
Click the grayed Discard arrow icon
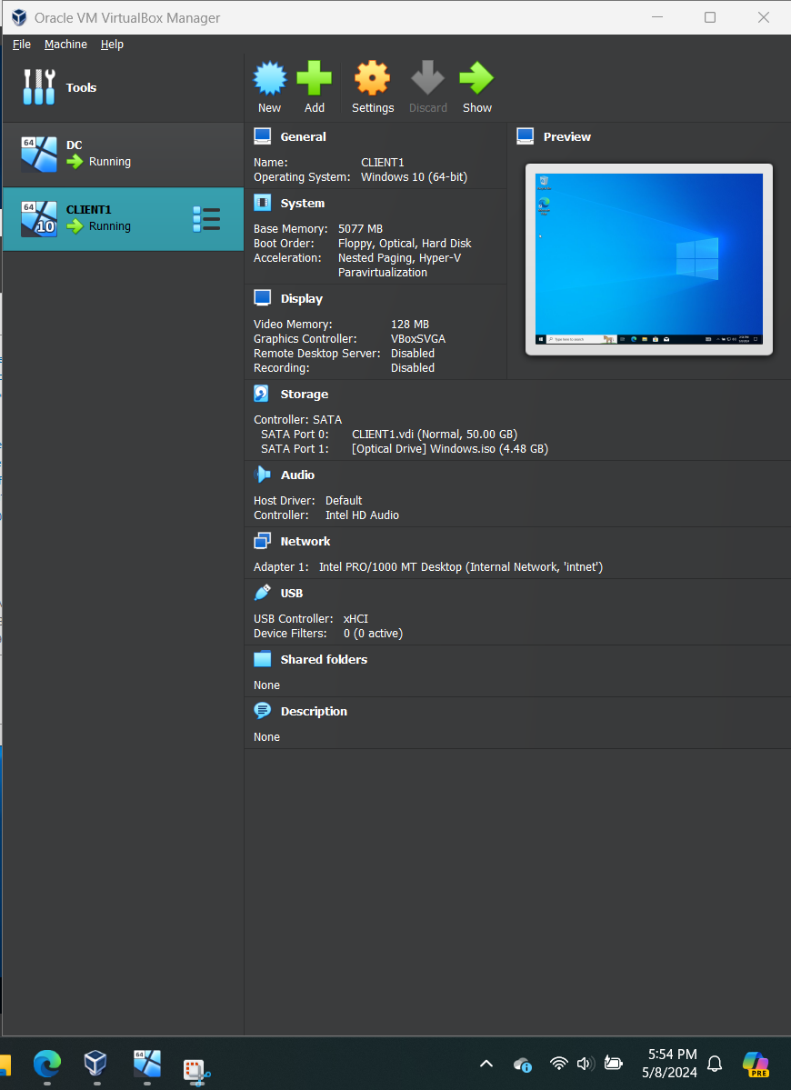click(427, 78)
